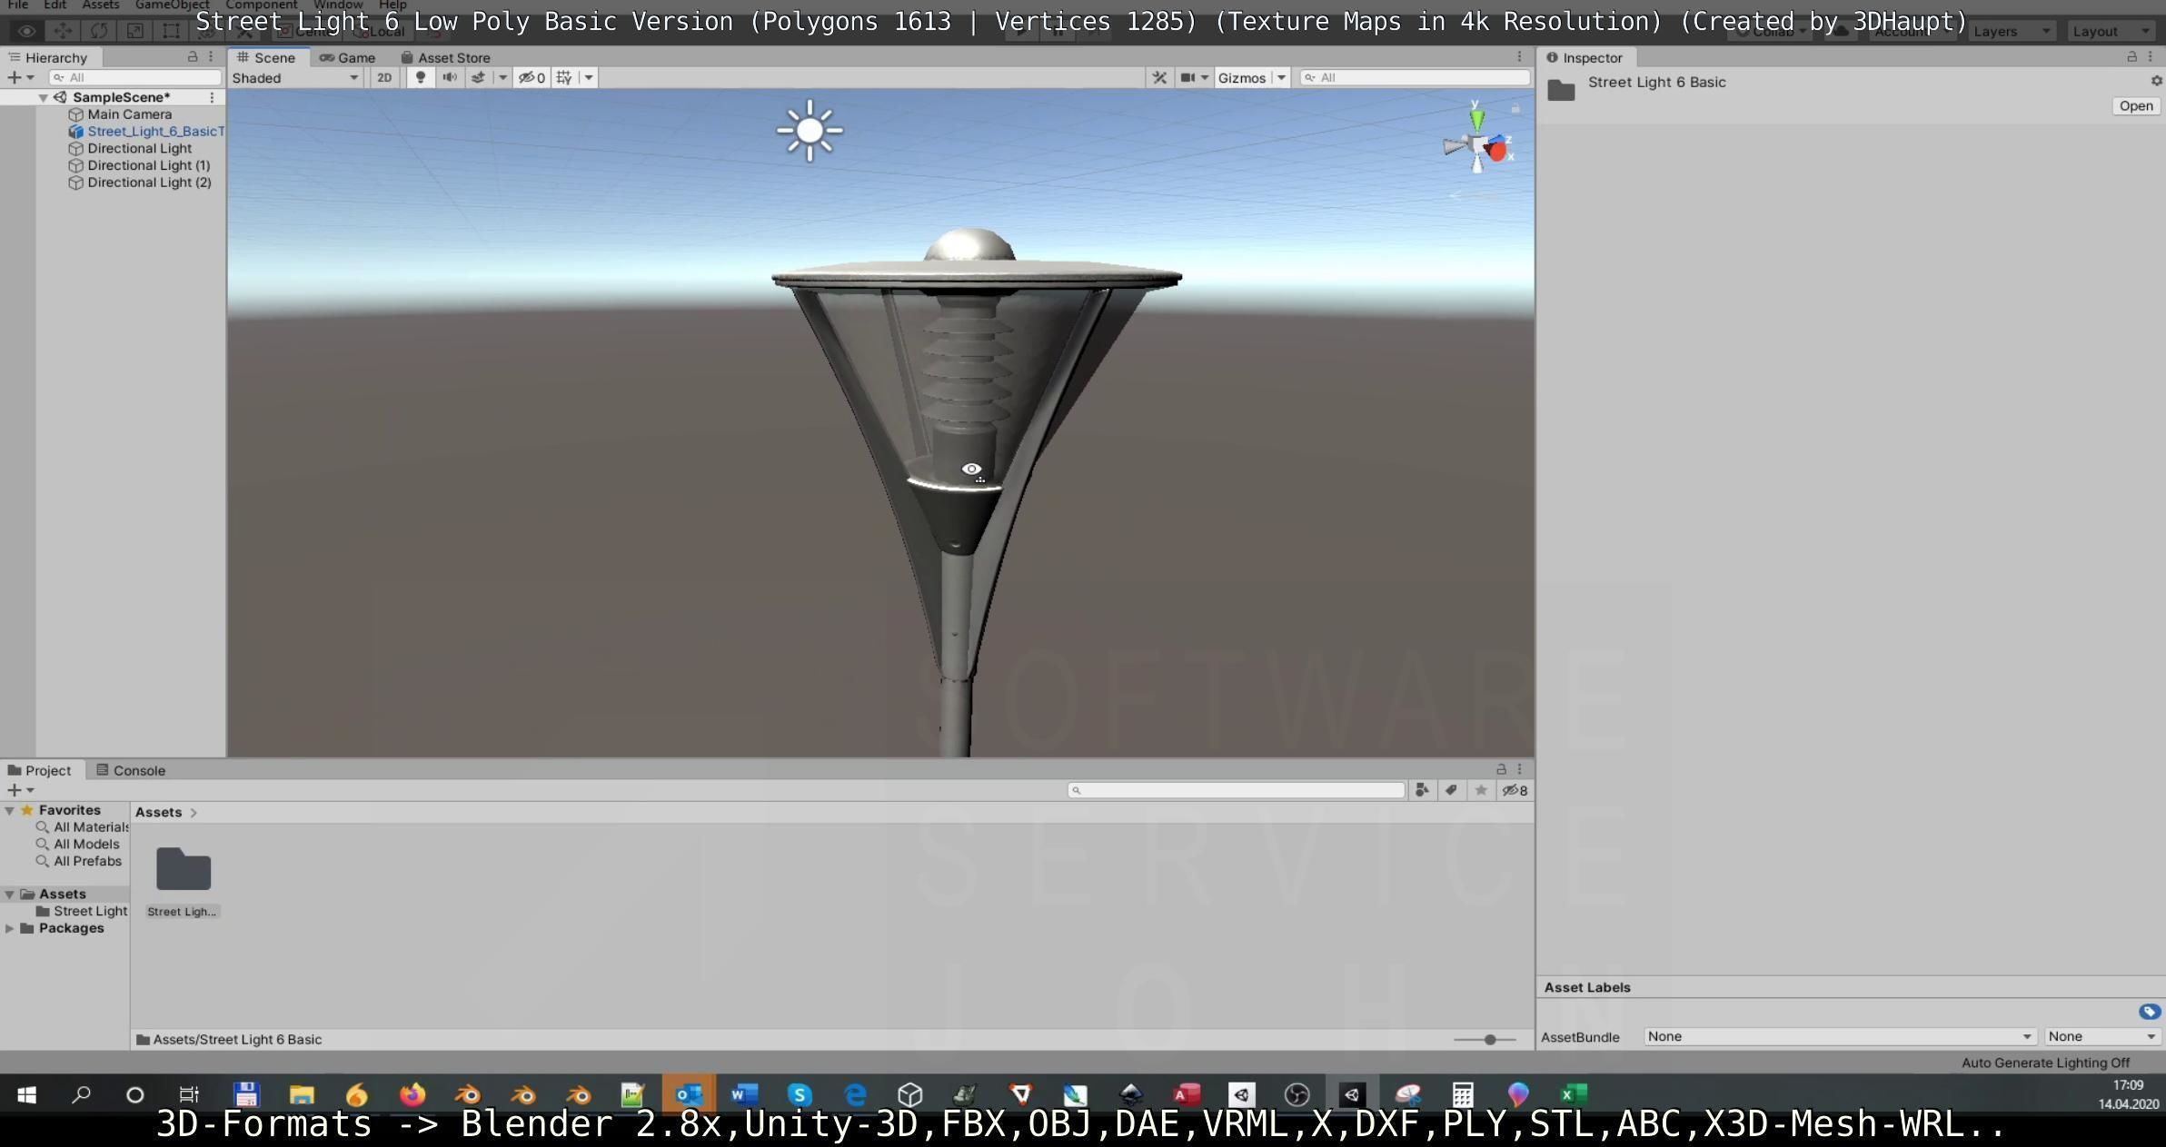
Task: Select Street Light folder in project tree
Action: (x=82, y=911)
